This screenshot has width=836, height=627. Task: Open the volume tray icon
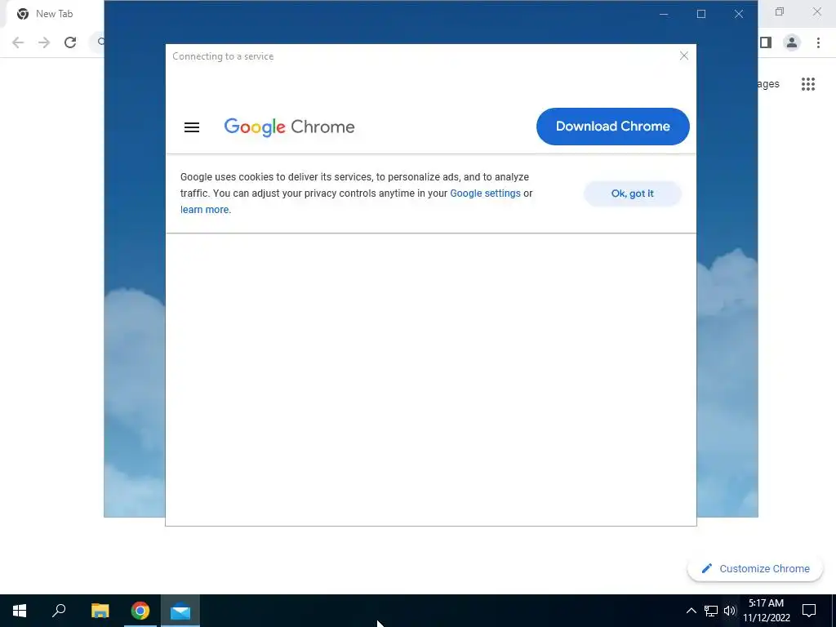tap(730, 611)
